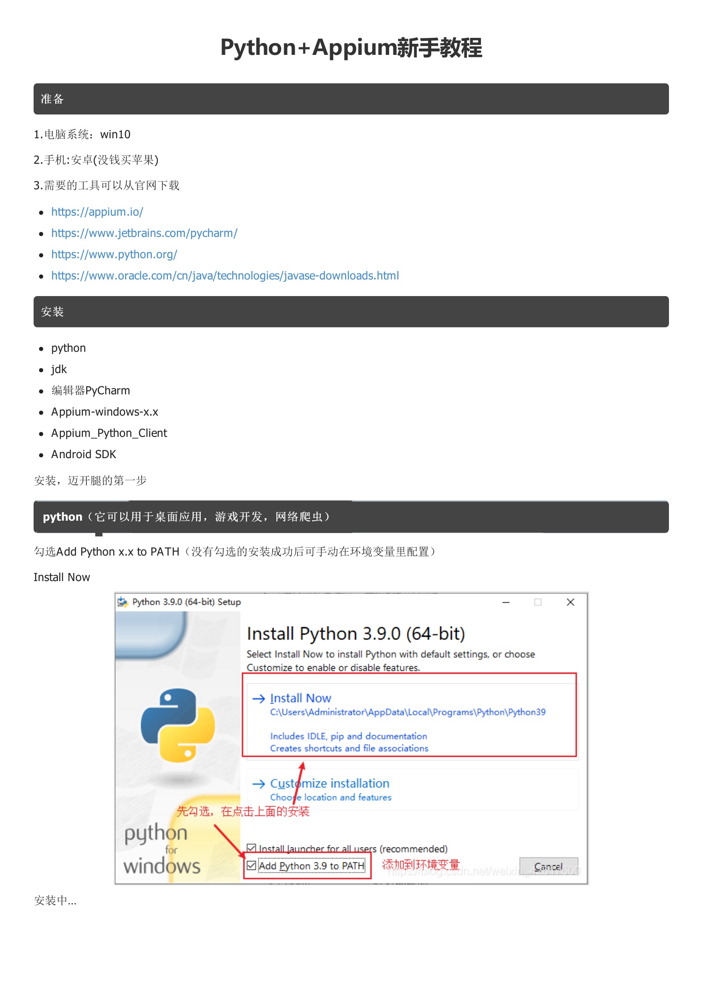Click the python section header bar
The height and width of the screenshot is (995, 703).
[x=351, y=516]
